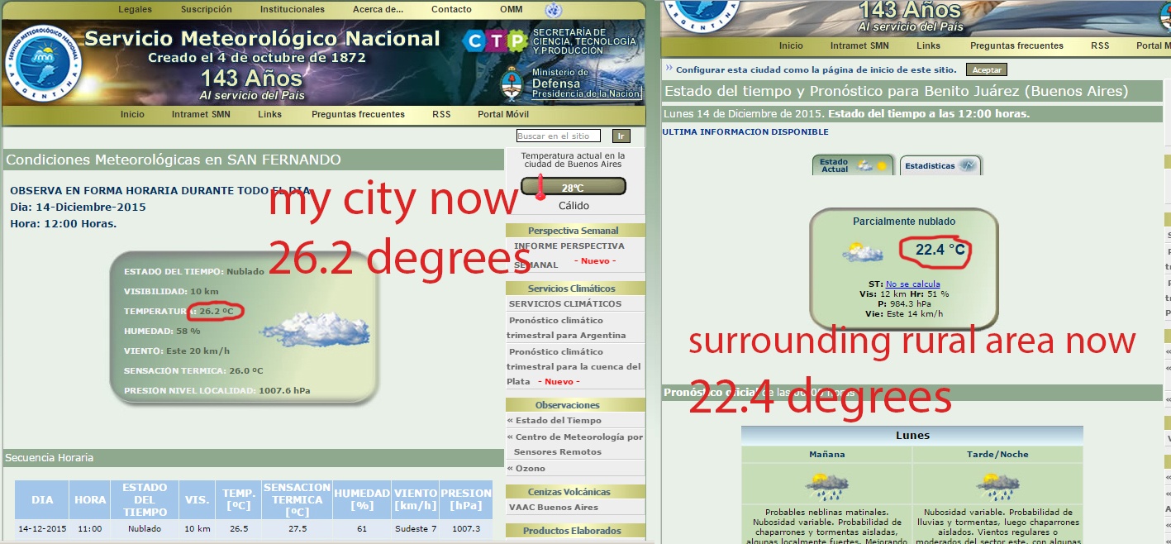Open Contacto in the top menu
This screenshot has width=1171, height=544.
451,10
